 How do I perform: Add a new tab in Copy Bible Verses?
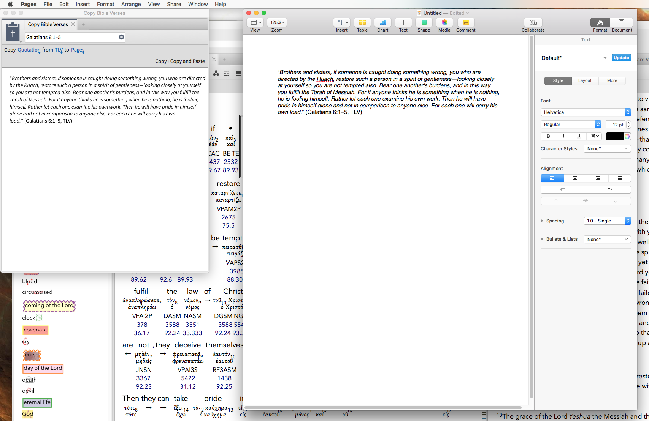tap(83, 24)
